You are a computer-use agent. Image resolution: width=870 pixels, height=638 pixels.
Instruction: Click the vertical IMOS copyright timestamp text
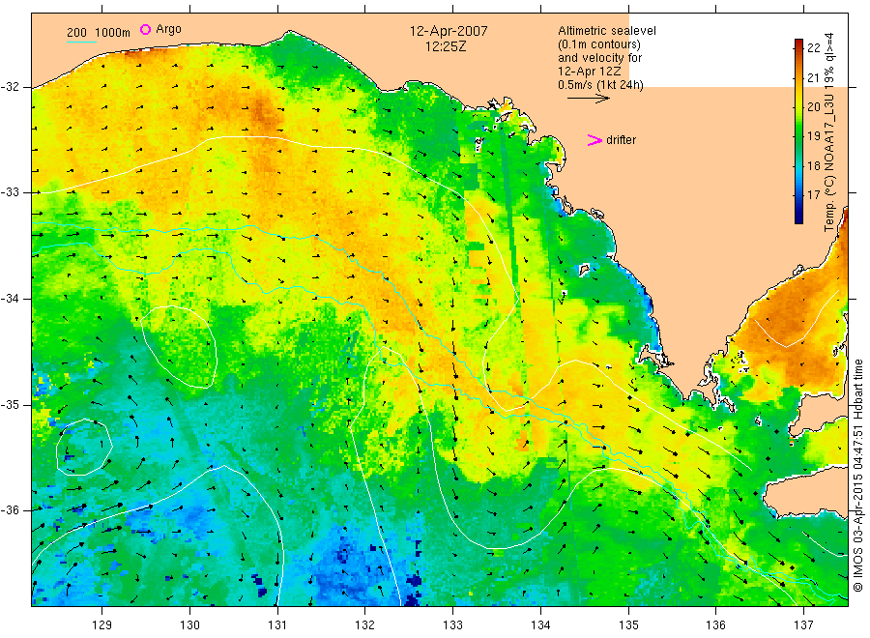(x=858, y=475)
